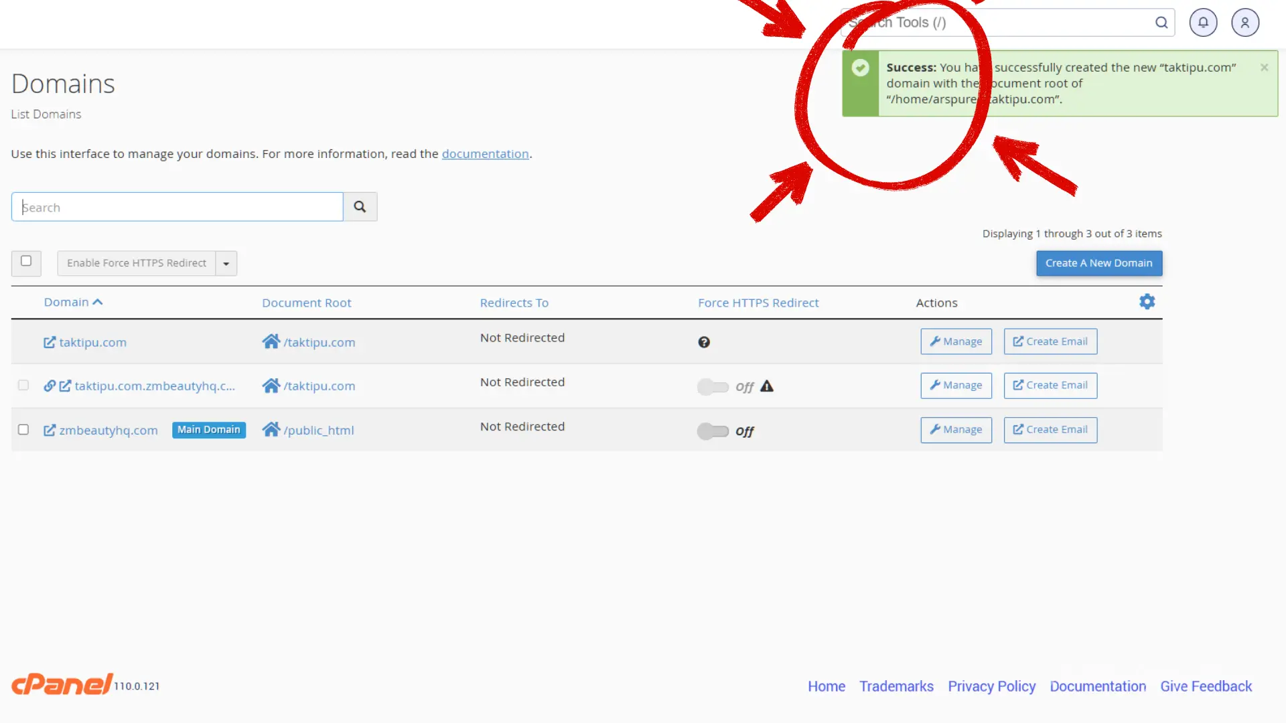Open the taktipu.com domain link
Image resolution: width=1286 pixels, height=723 pixels.
coord(92,342)
